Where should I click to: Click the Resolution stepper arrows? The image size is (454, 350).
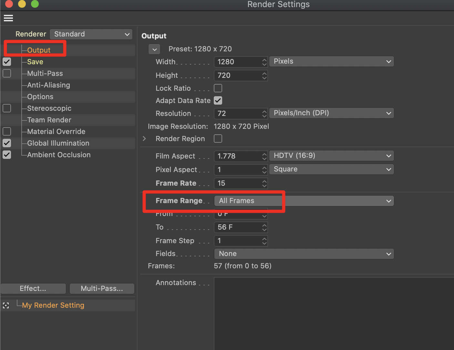264,114
